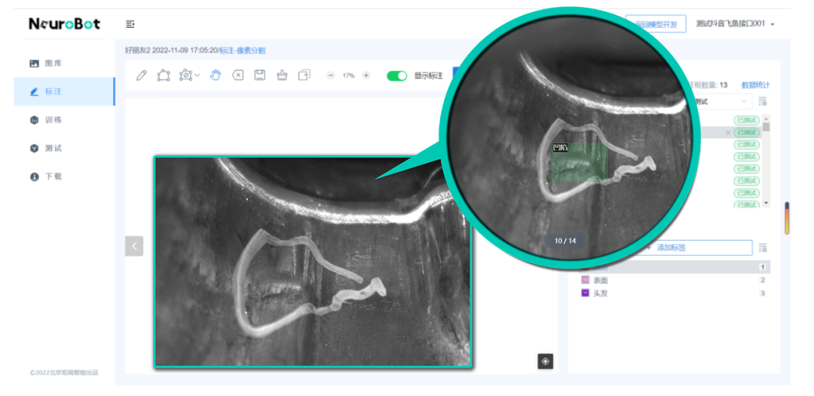This screenshot has width=814, height=396.
Task: Click the image list settings icon
Action: pyautogui.click(x=762, y=102)
